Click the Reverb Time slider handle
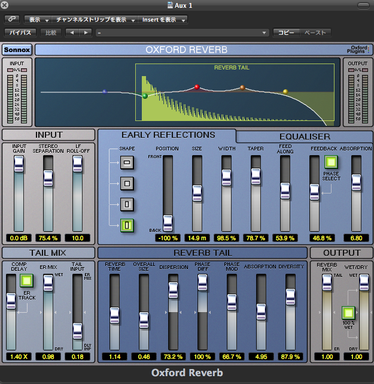The image size is (374, 384). pyautogui.click(x=115, y=316)
